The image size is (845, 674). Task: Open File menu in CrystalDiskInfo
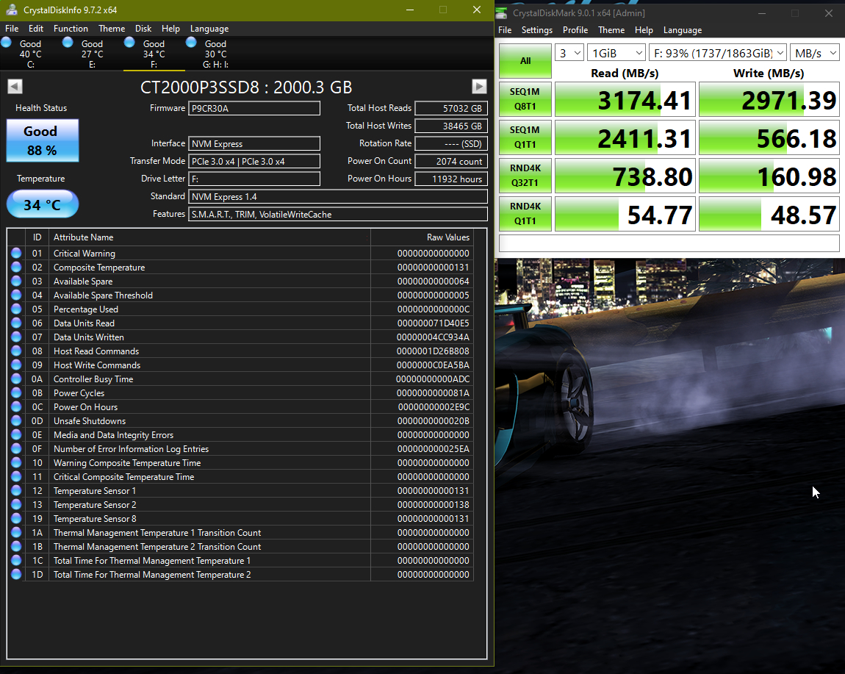[x=12, y=29]
